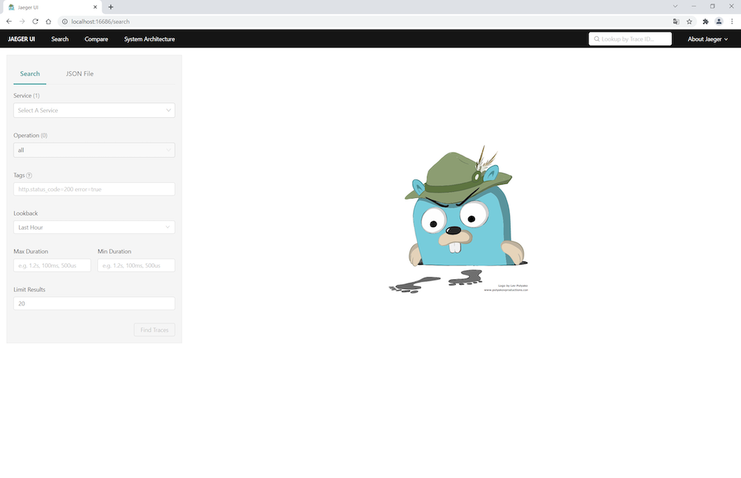741x478 pixels.
Task: Reload the Jaeger UI page
Action: pos(35,21)
